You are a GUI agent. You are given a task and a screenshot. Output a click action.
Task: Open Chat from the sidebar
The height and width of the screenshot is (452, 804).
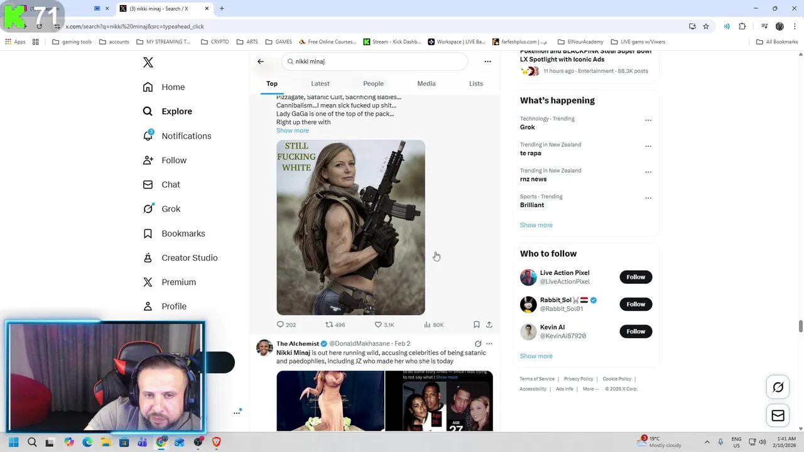[x=161, y=185]
